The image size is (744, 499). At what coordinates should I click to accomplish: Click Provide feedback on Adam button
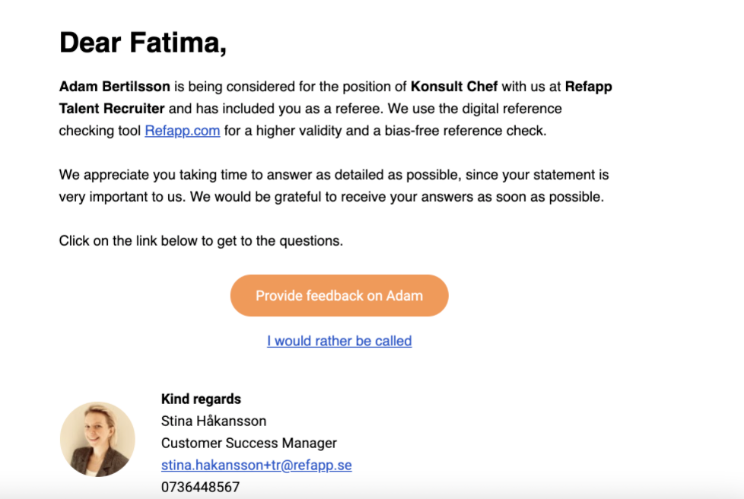click(x=339, y=295)
